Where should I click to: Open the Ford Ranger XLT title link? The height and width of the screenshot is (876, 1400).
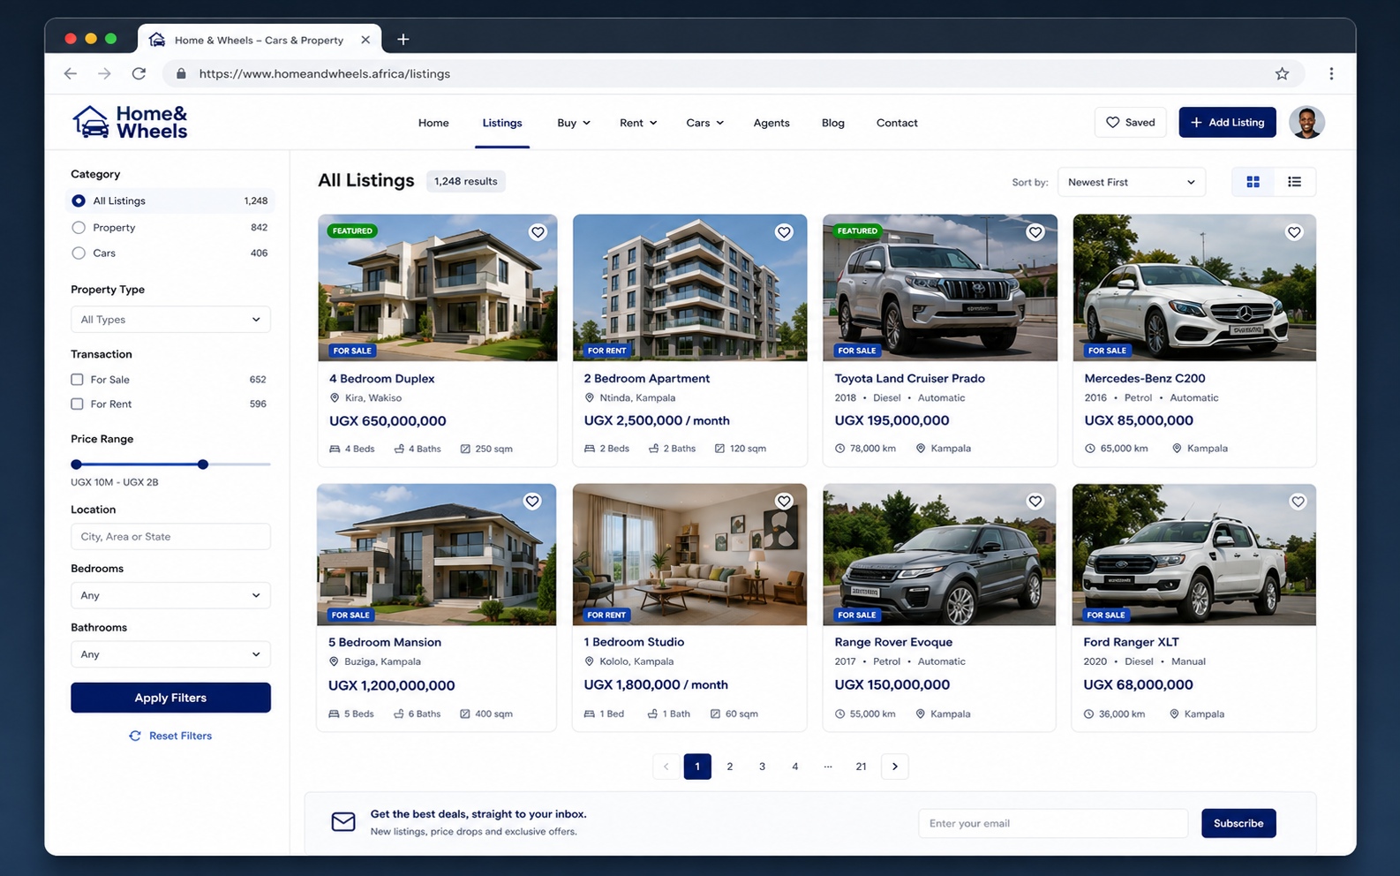click(1131, 642)
